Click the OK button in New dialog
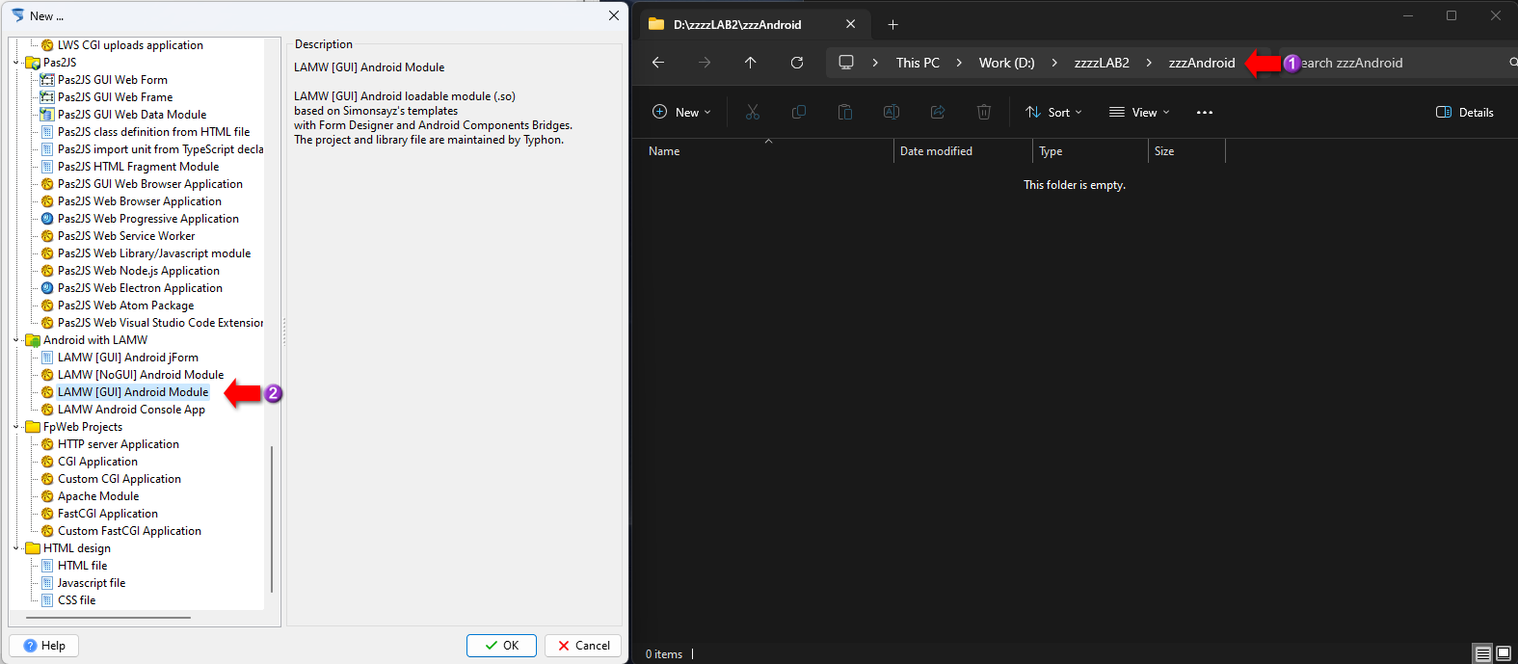The width and height of the screenshot is (1518, 664). pyautogui.click(x=501, y=646)
